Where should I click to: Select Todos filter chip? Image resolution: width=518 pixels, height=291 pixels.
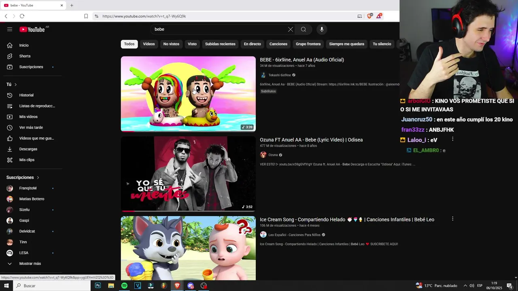coord(129,44)
